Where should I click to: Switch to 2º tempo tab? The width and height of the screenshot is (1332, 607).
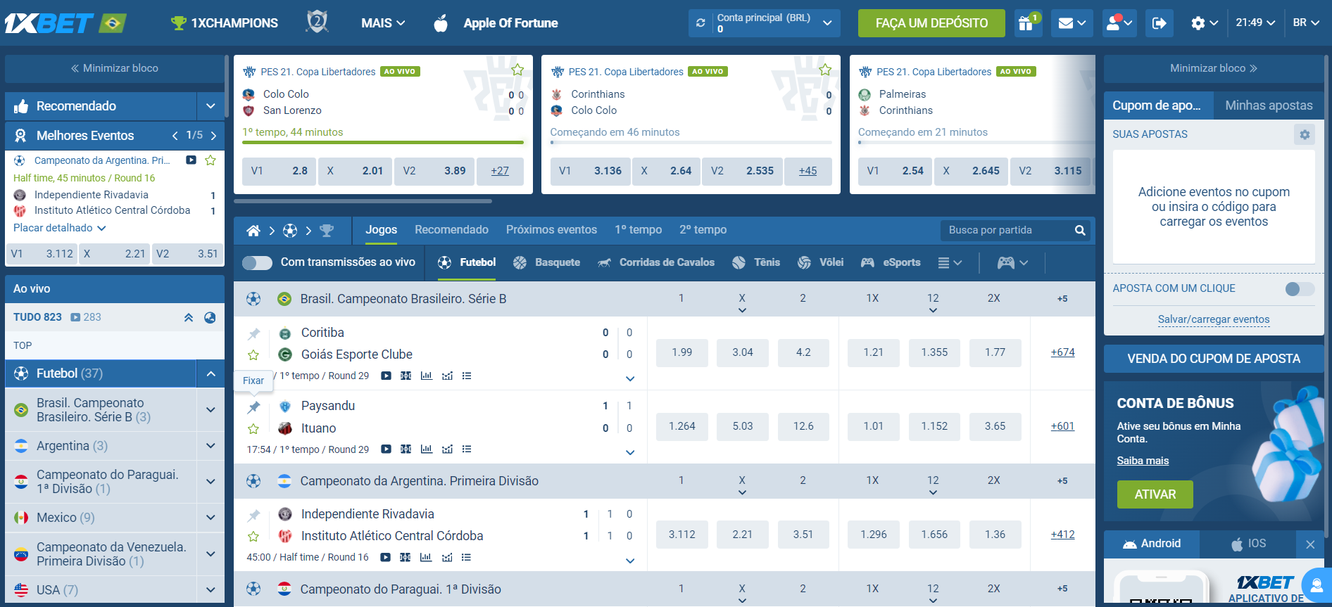tap(703, 230)
